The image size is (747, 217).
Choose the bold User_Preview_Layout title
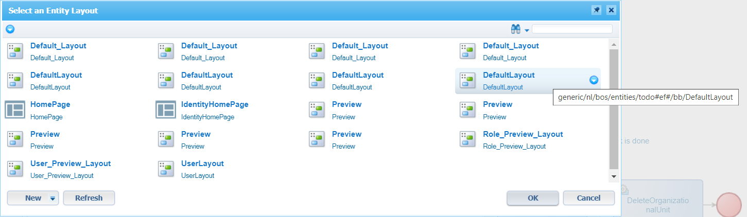tap(71, 164)
